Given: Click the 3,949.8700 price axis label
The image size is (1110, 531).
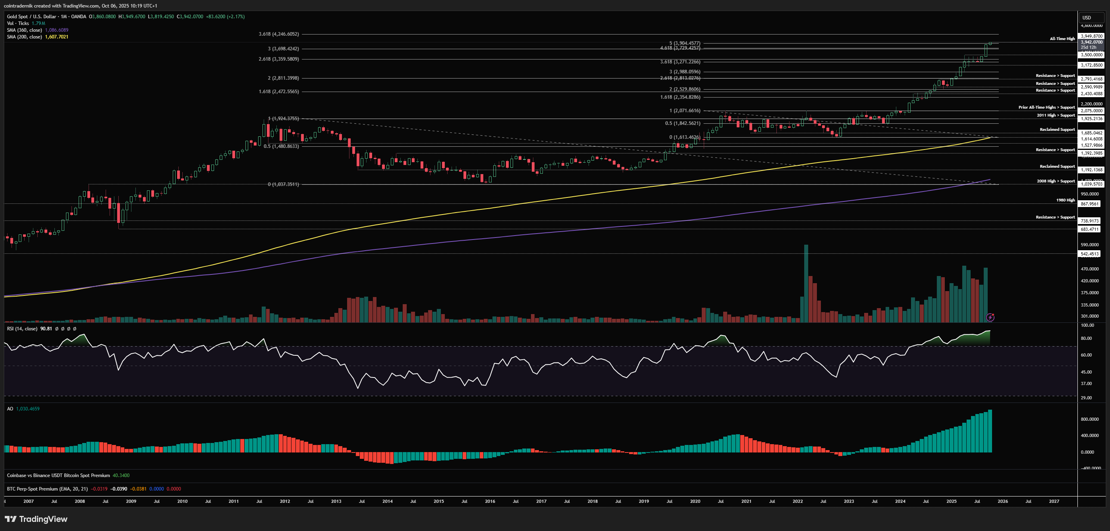Looking at the screenshot, I should point(1091,36).
